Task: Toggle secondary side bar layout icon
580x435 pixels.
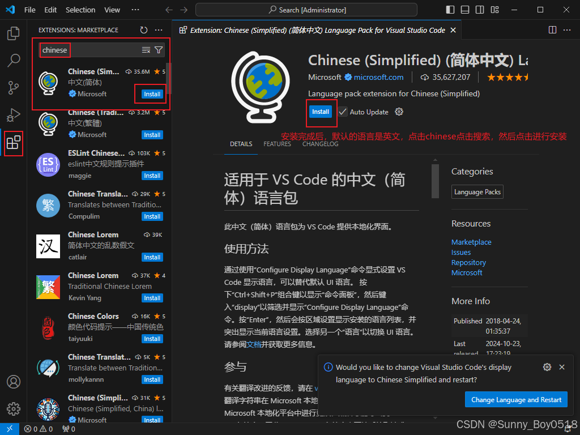Action: [480, 10]
